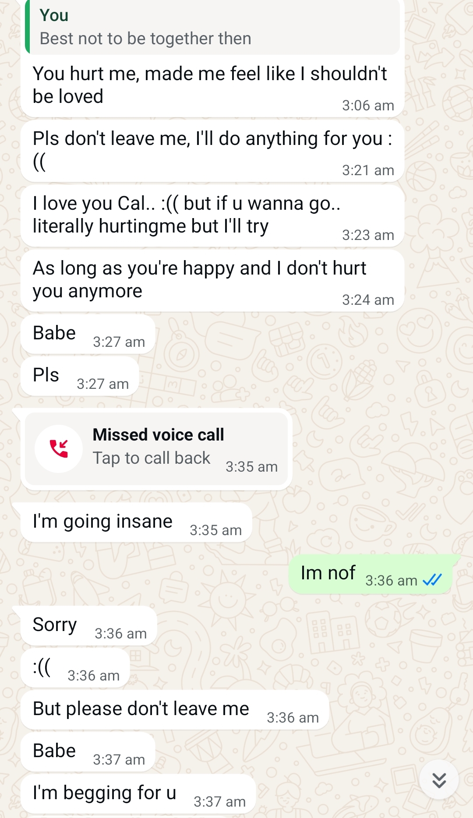Select the 'As long as you're happy' message
This screenshot has width=473, height=818.
212,280
